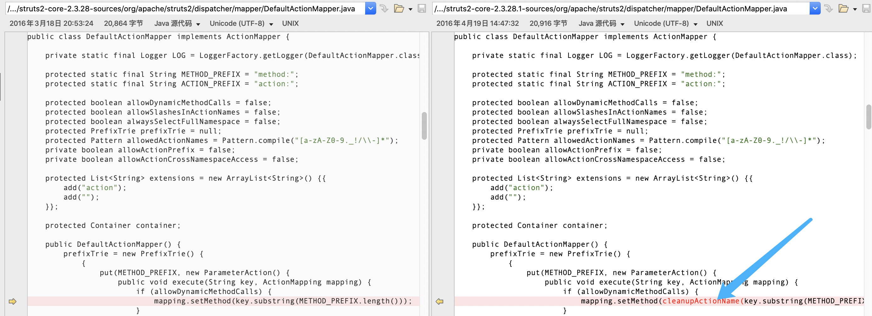Open the left file path history dropdown
Image resolution: width=872 pixels, height=316 pixels.
370,8
